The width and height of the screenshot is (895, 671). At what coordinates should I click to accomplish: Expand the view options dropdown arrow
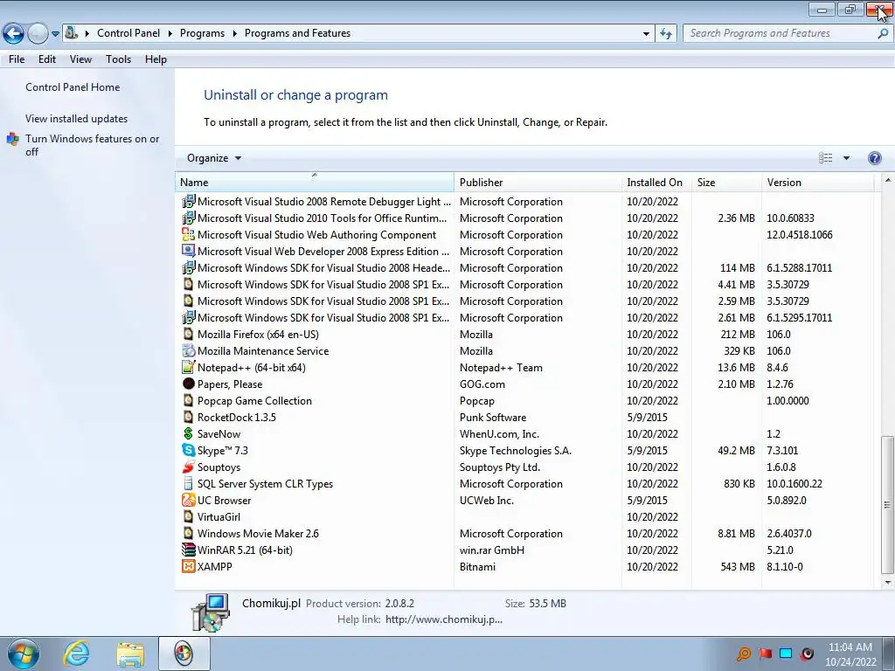point(846,158)
